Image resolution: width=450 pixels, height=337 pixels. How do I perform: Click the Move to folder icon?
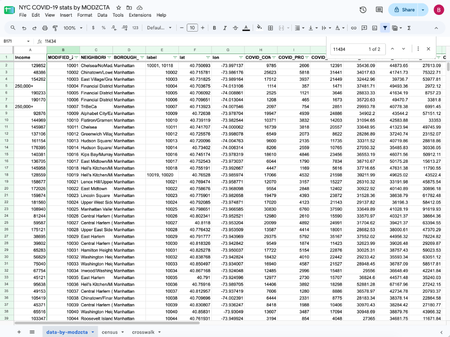click(x=129, y=8)
